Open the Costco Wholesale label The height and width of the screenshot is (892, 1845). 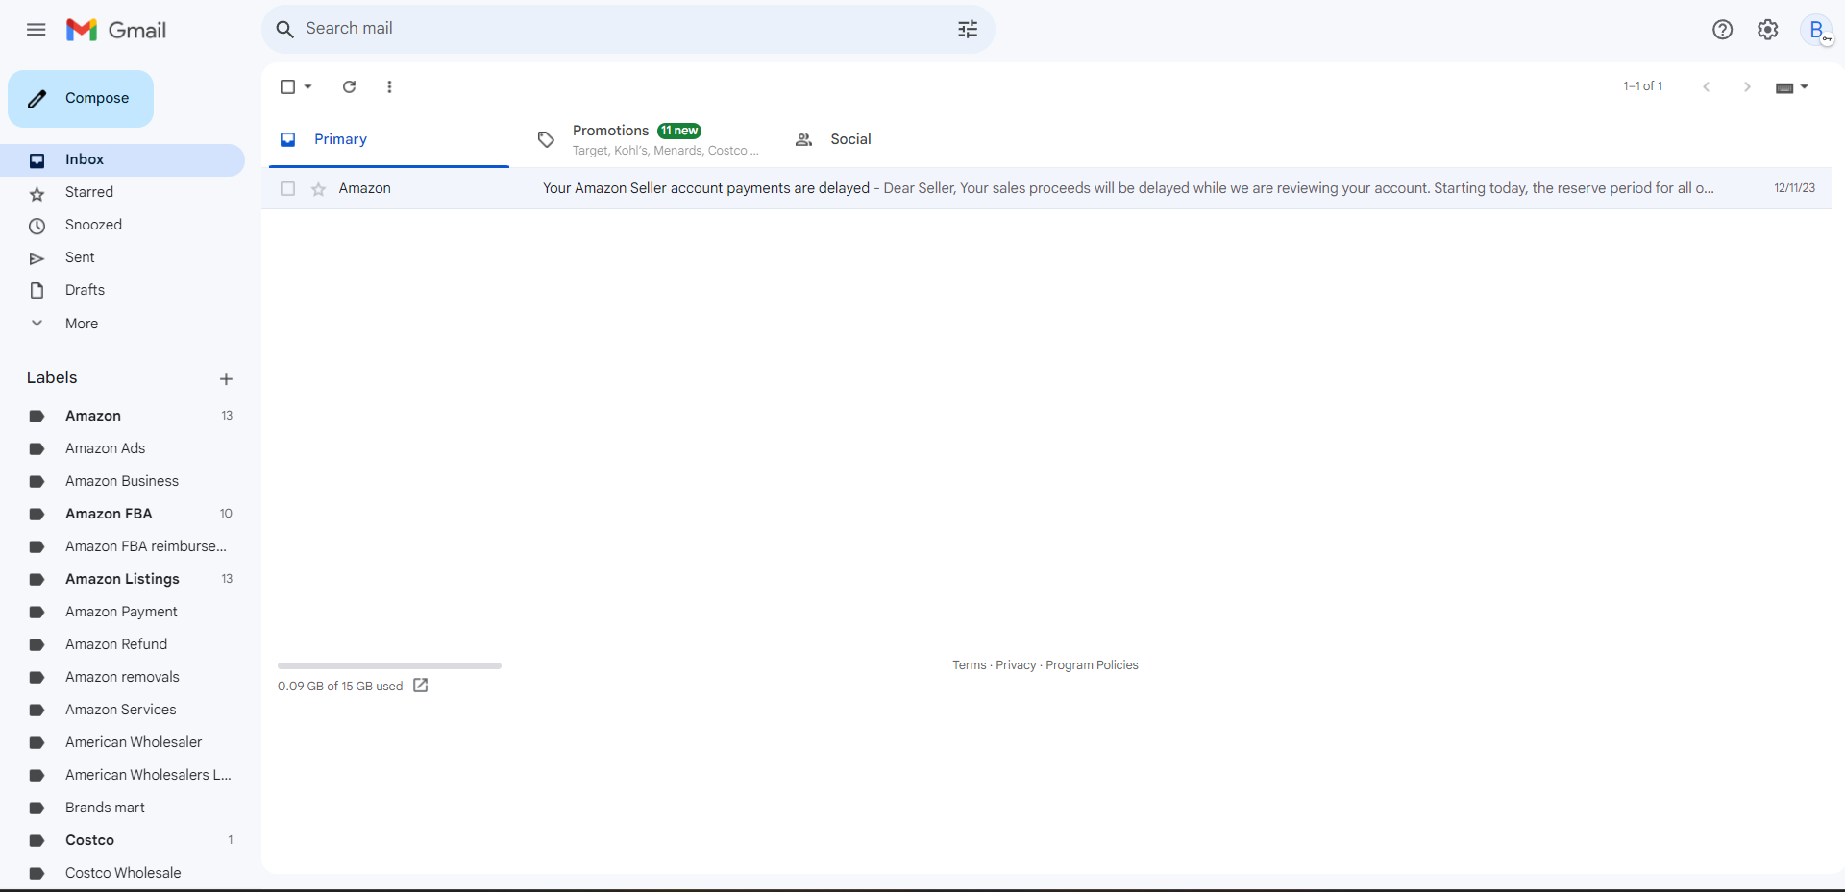click(122, 874)
